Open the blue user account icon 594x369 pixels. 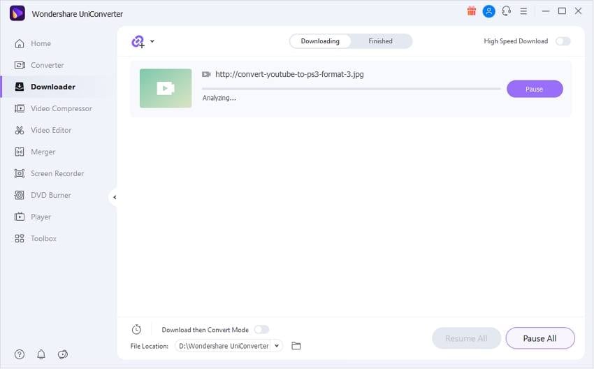tap(488, 11)
